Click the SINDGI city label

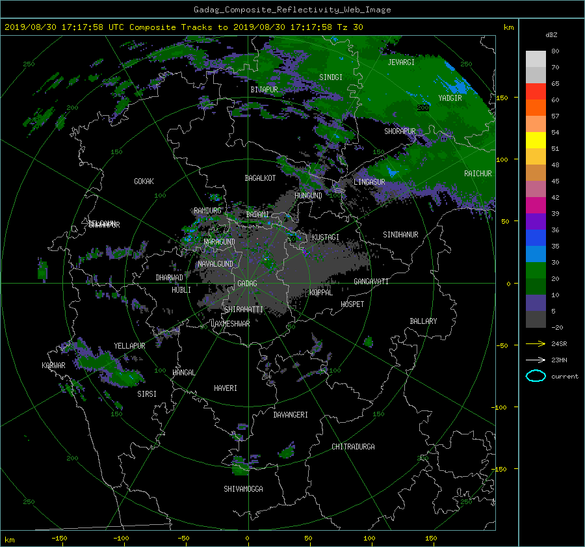(331, 77)
